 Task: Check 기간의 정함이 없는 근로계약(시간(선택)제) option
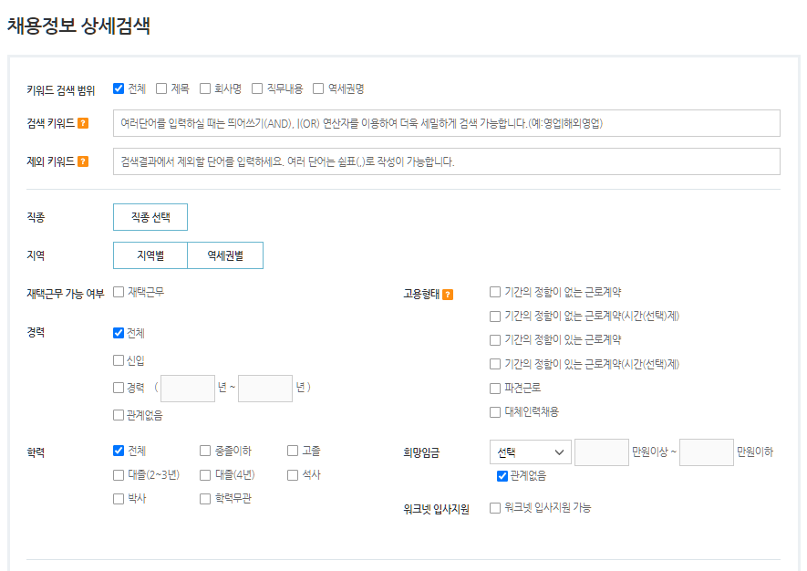click(x=495, y=317)
